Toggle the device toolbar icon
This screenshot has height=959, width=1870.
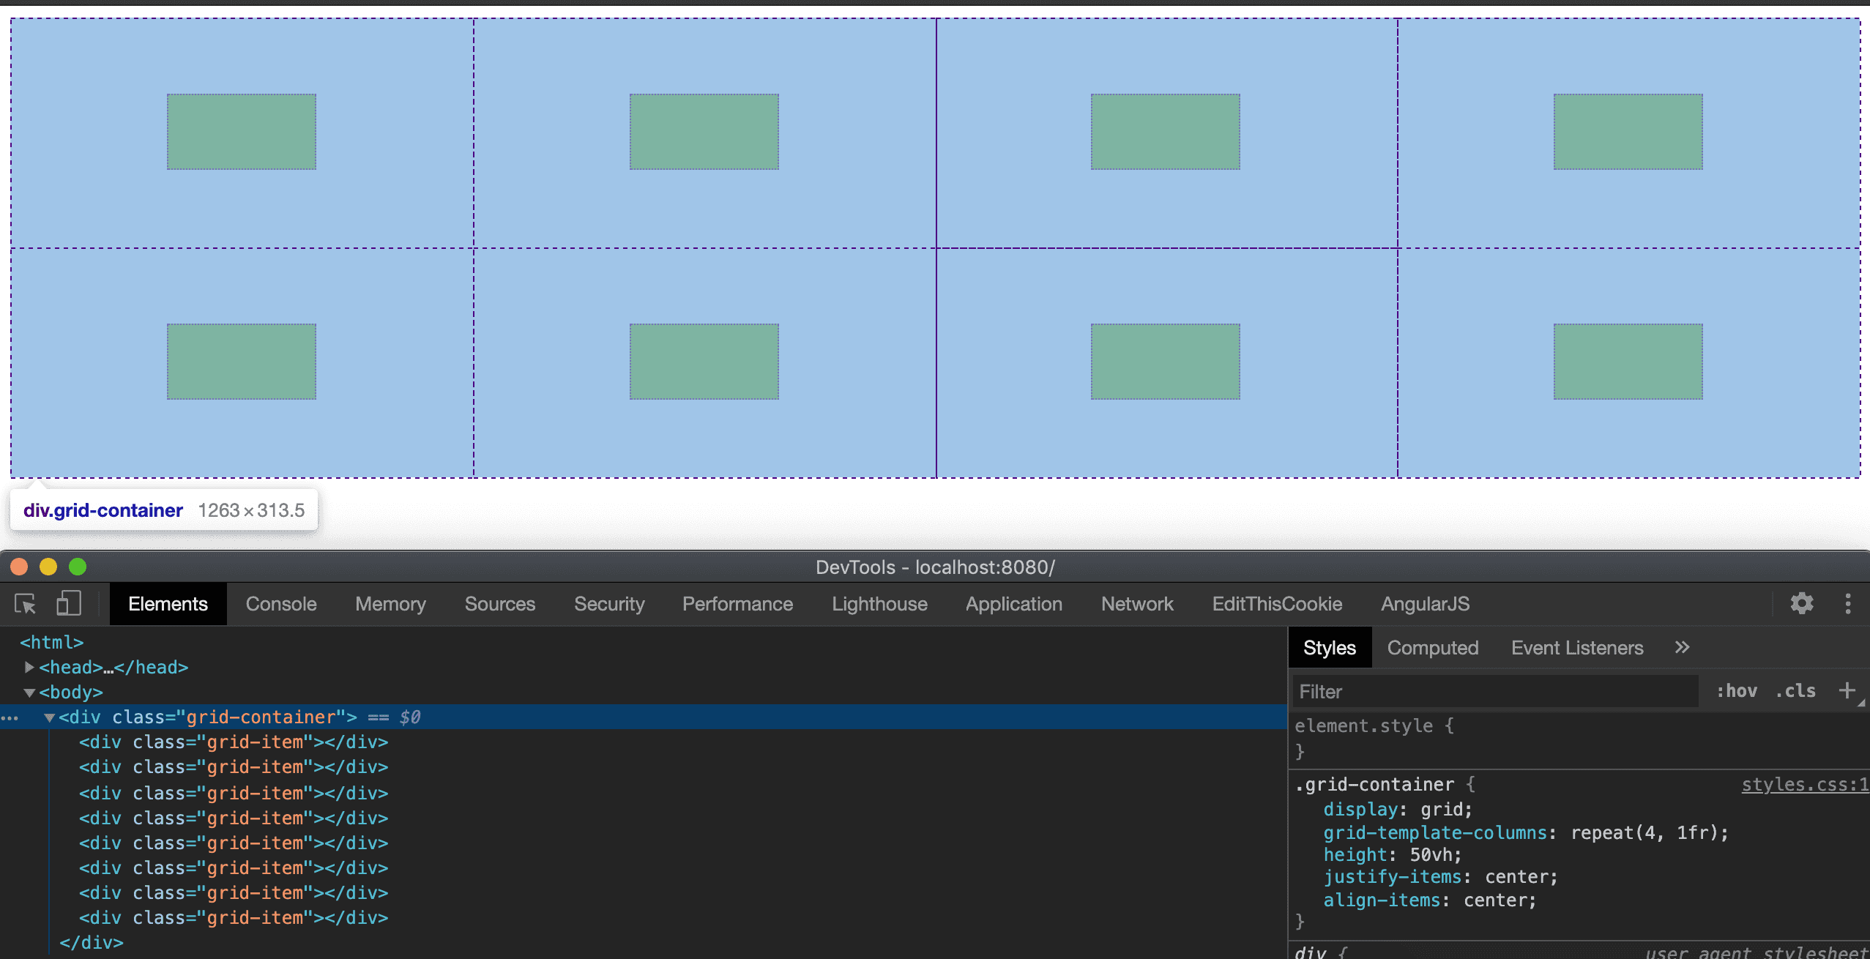[x=68, y=604]
